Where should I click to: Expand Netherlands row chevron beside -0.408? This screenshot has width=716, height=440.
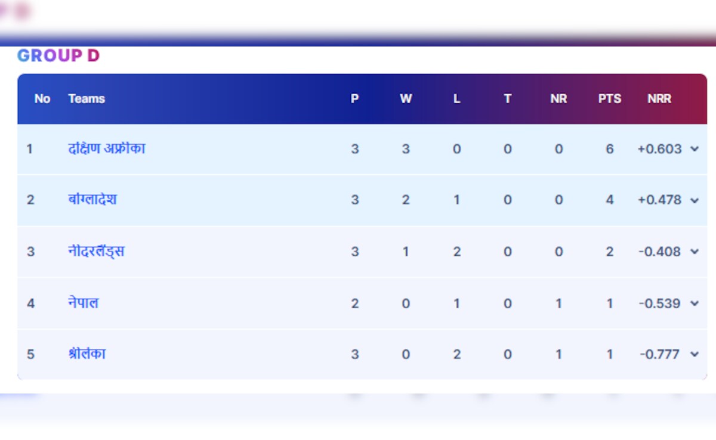(x=694, y=252)
